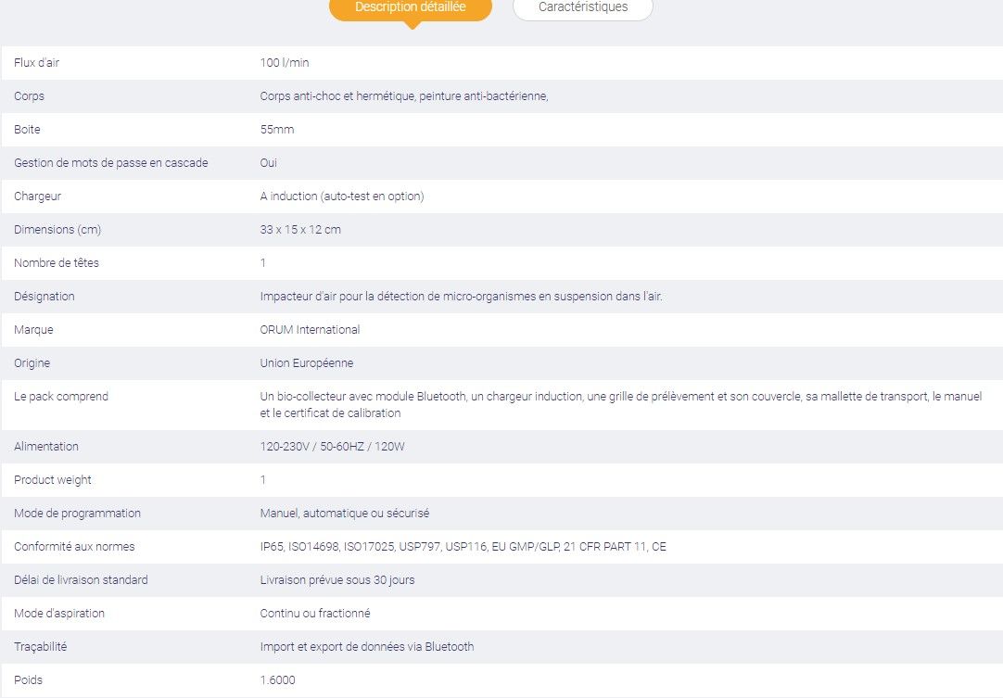The image size is (1003, 698).
Task: Click Livraison prévue sous 30 jours
Action: [337, 580]
